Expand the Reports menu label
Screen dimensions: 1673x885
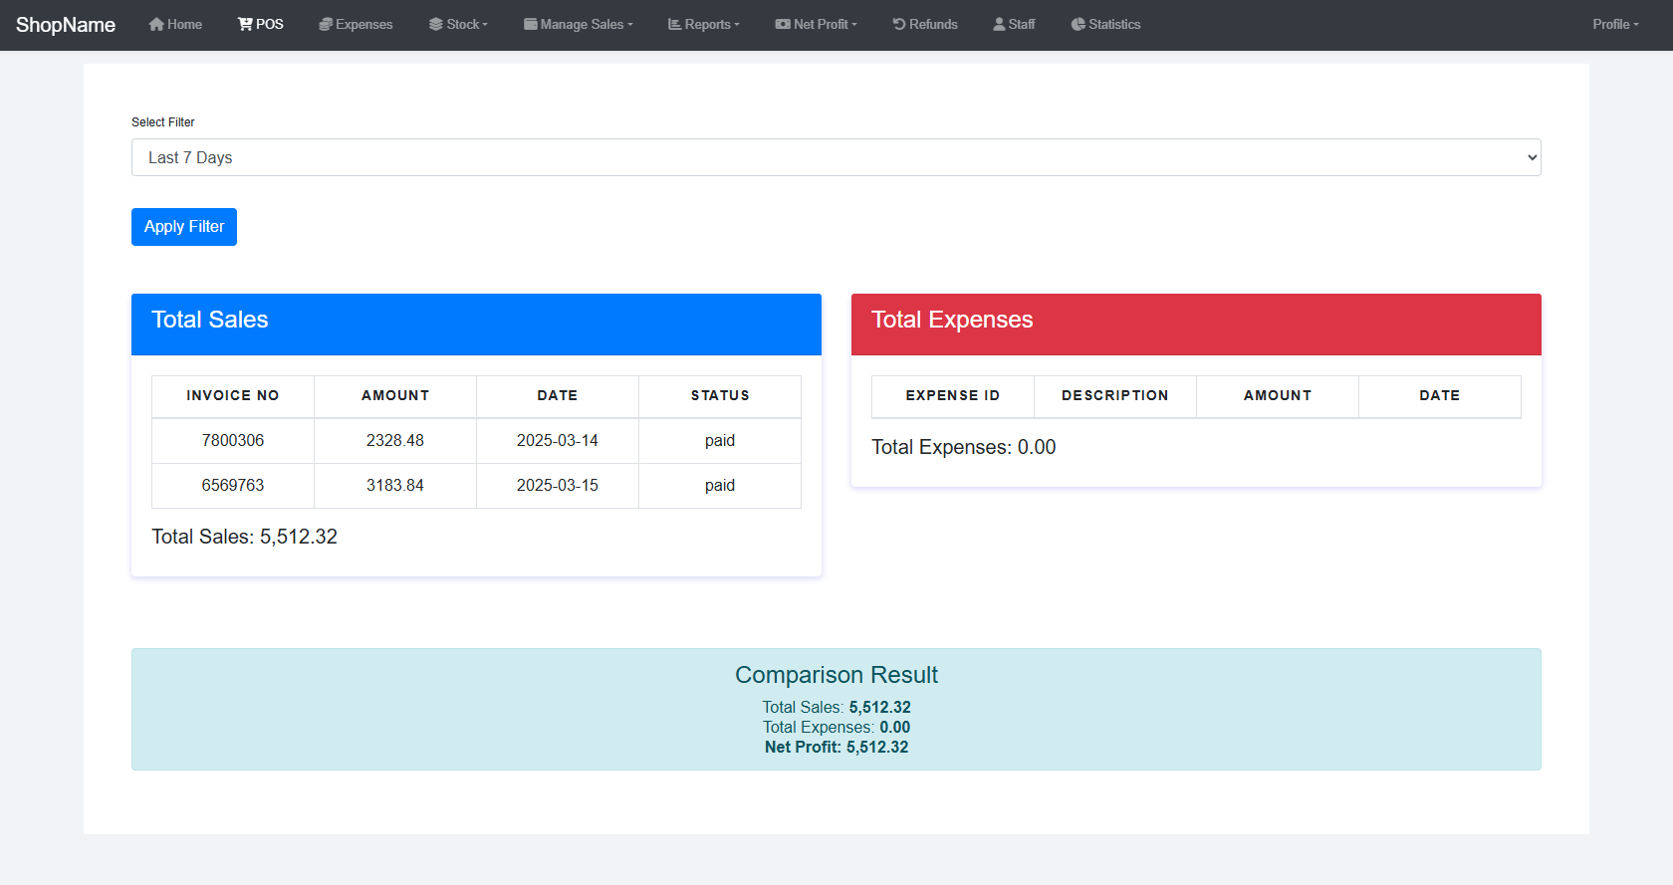click(712, 24)
